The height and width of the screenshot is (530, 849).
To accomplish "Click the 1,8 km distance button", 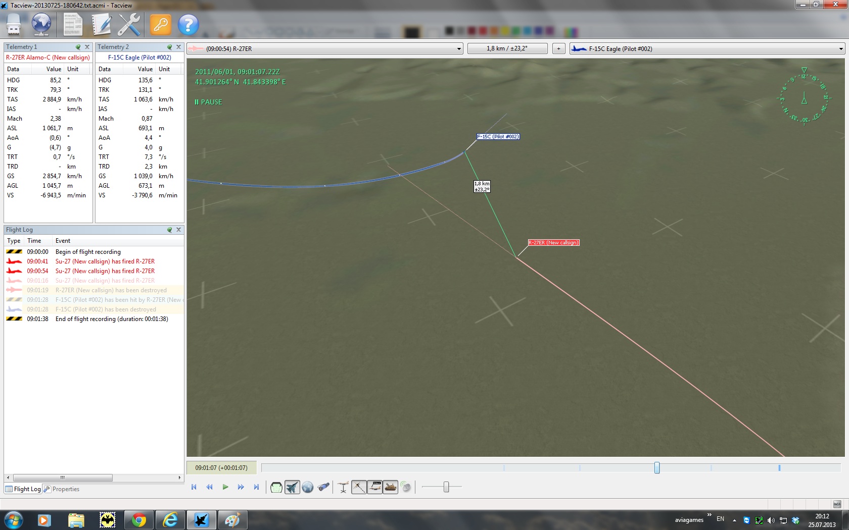I will pyautogui.click(x=507, y=49).
